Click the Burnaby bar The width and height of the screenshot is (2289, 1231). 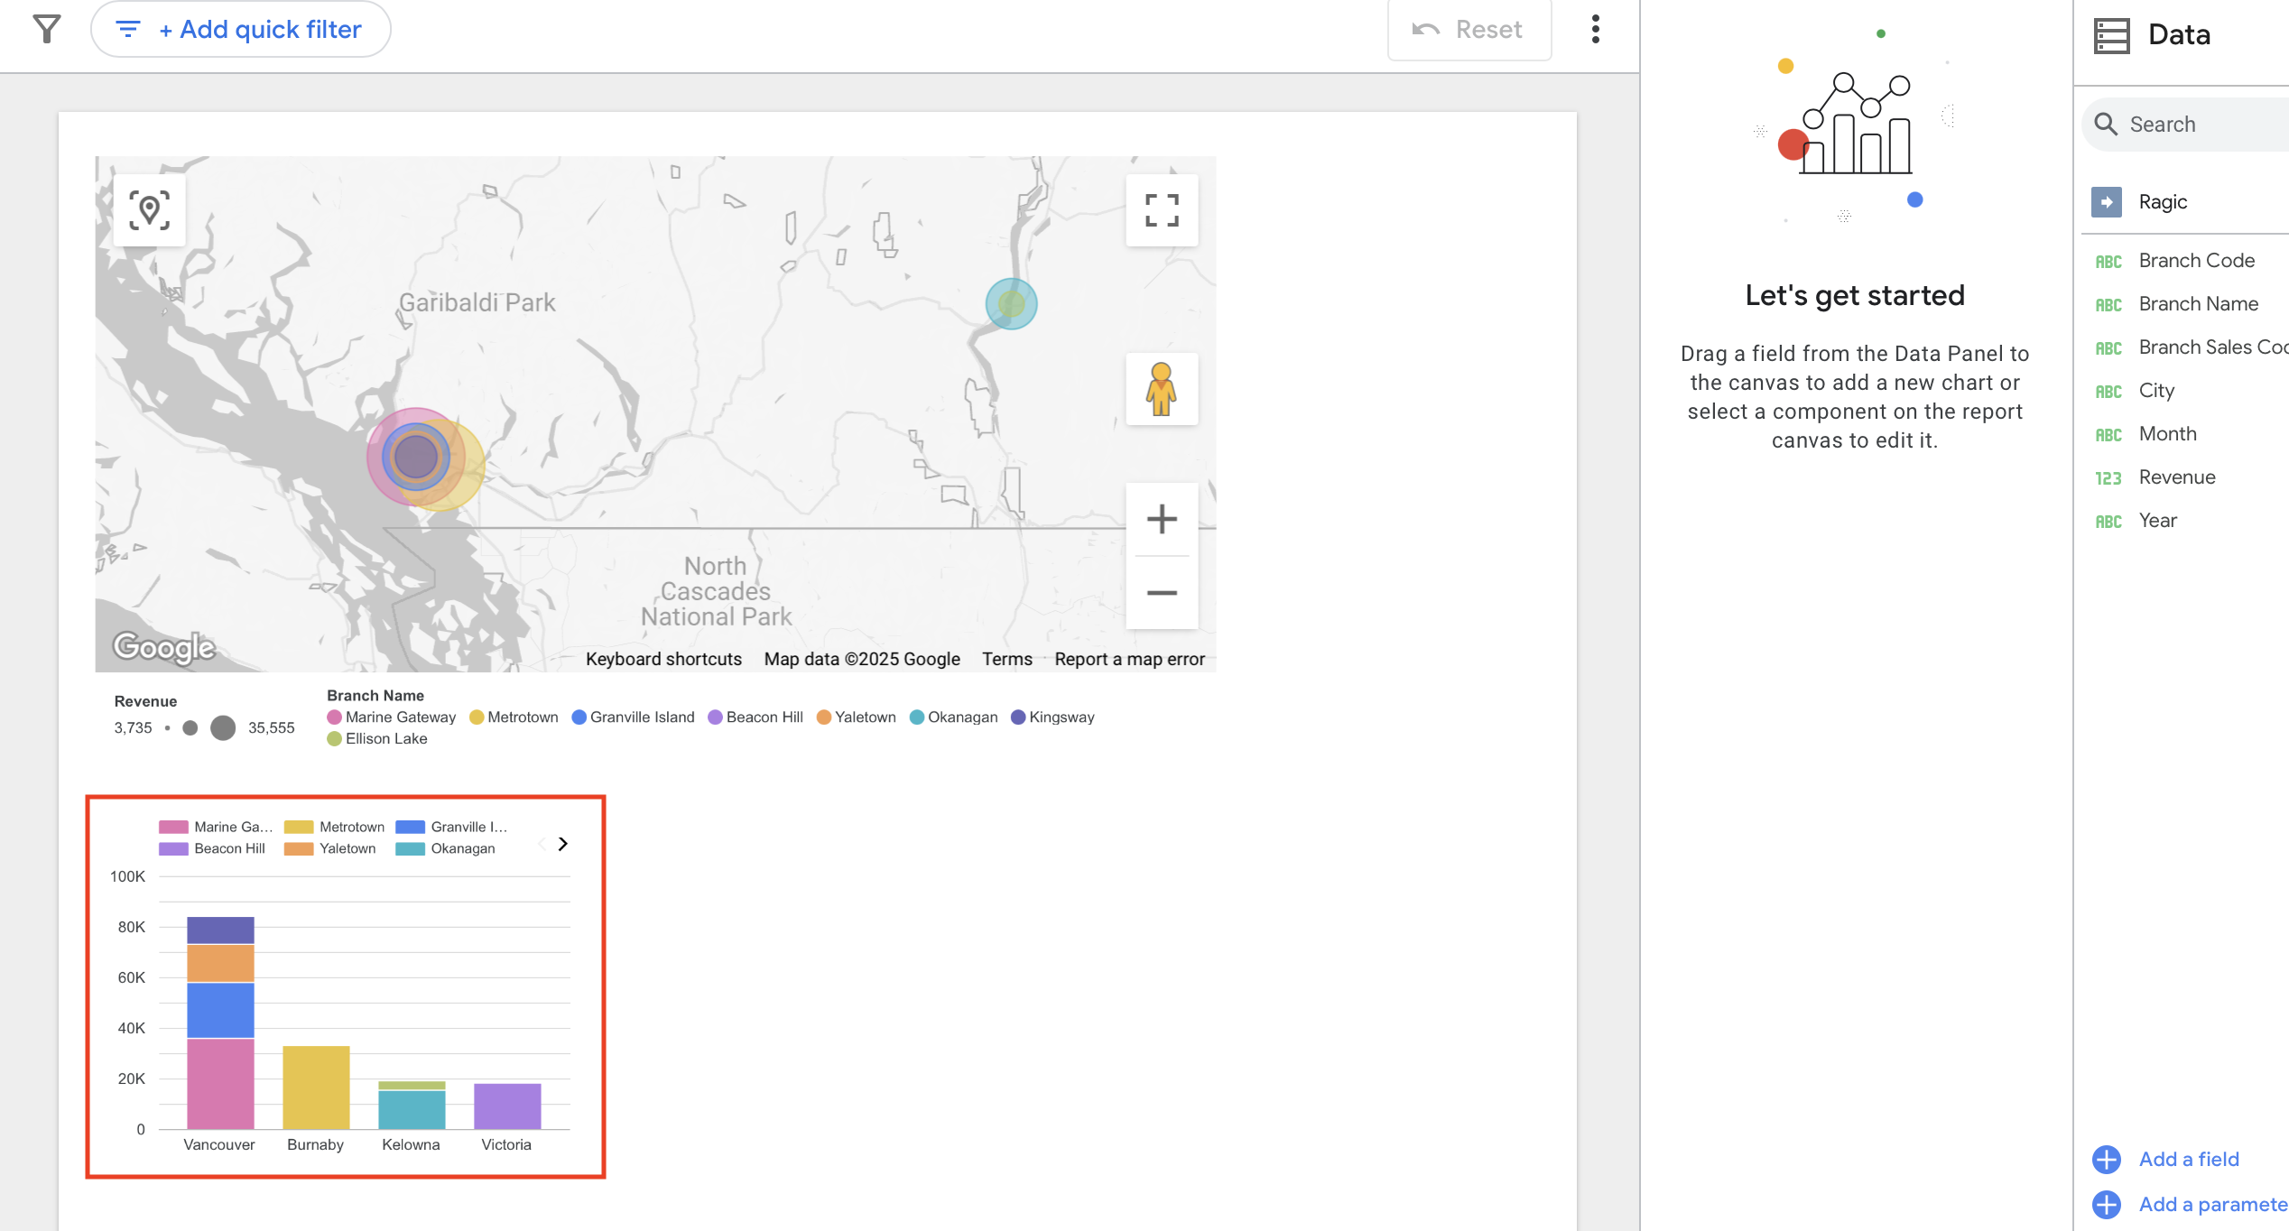click(x=316, y=1088)
